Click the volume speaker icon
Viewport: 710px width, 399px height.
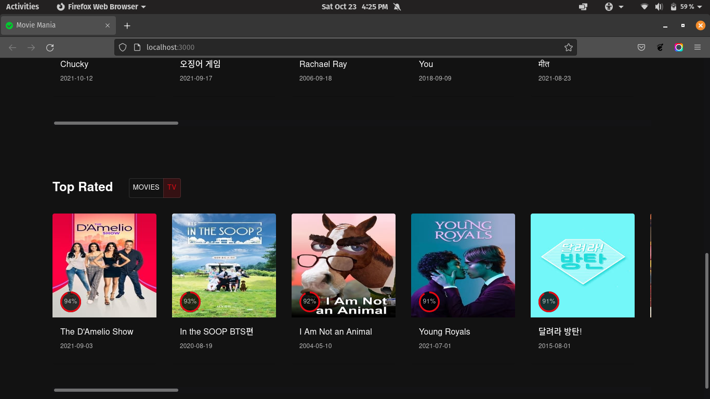point(659,7)
